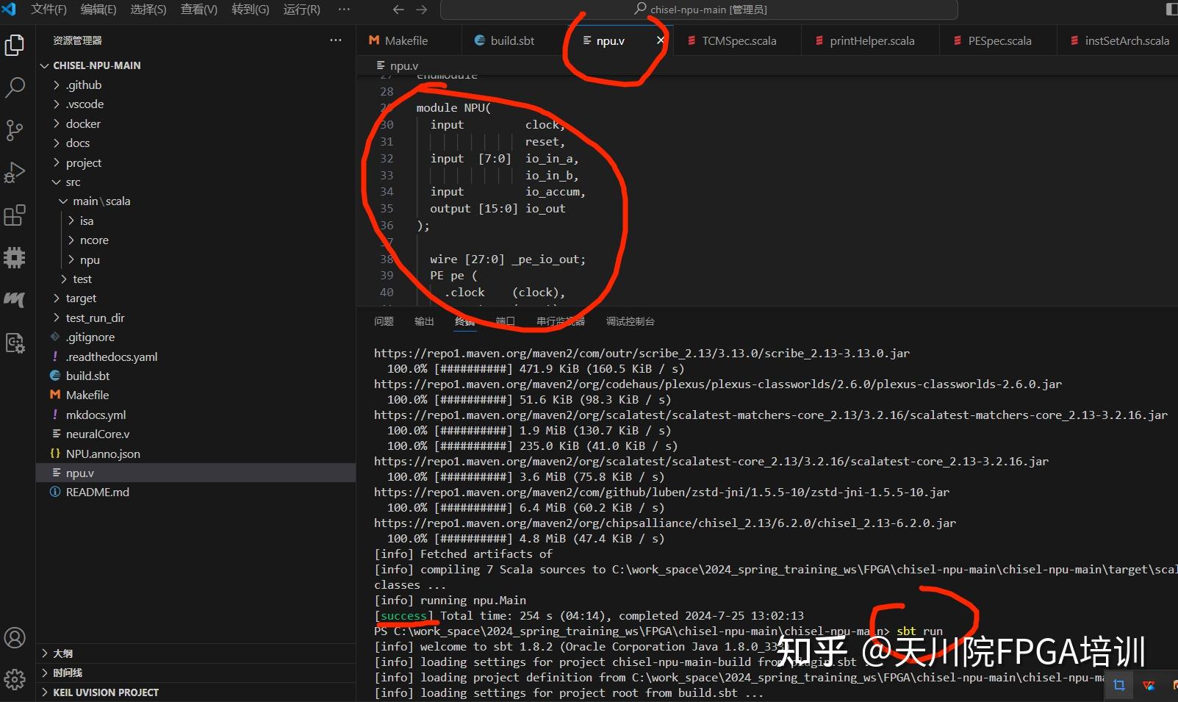Open Run and Debug in the activity bar

[15, 172]
